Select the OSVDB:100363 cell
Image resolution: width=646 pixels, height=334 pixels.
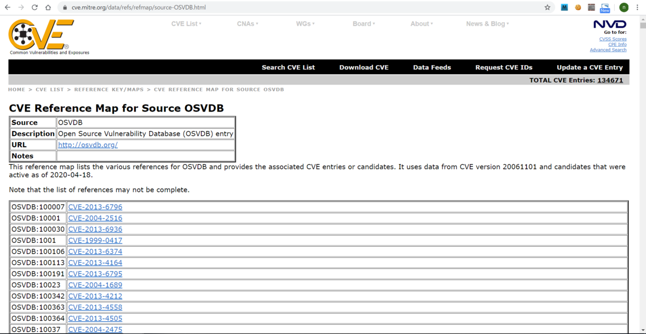click(38, 307)
